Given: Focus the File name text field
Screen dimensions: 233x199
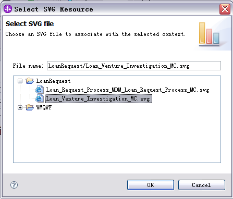Looking at the screenshot, I should click(134, 66).
